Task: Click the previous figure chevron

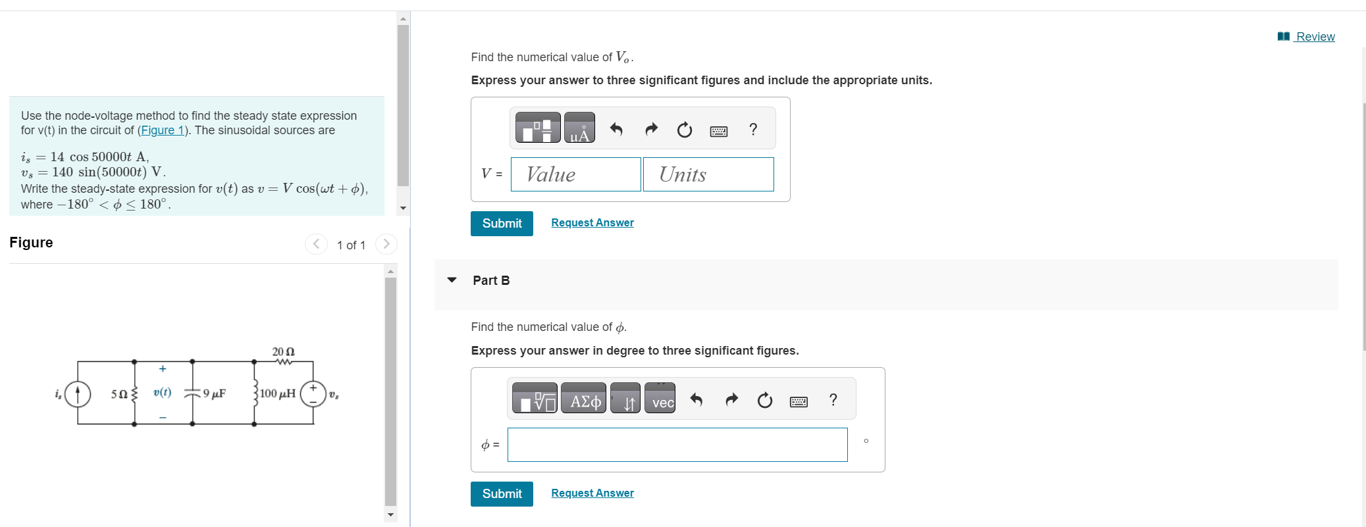Action: click(316, 244)
